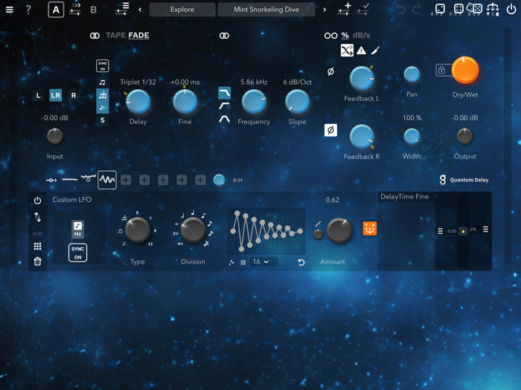Toggle the LFO SYNC ON button

[77, 253]
